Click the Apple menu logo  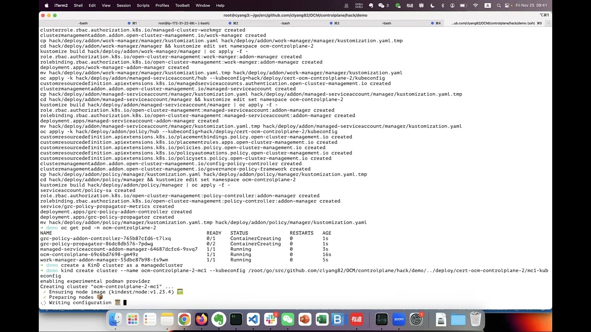click(x=46, y=6)
